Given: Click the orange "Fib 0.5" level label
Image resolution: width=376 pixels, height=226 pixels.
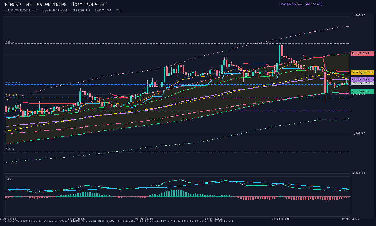Looking at the screenshot, I should coord(12,95).
